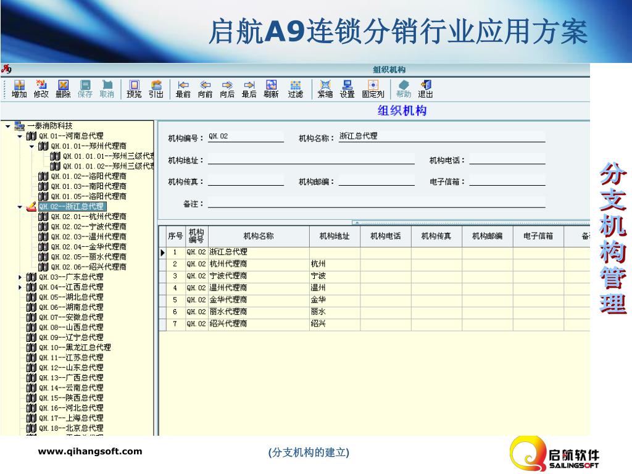The height and width of the screenshot is (474, 632).
Task: Click the 机构名称 column header
Action: (x=259, y=236)
